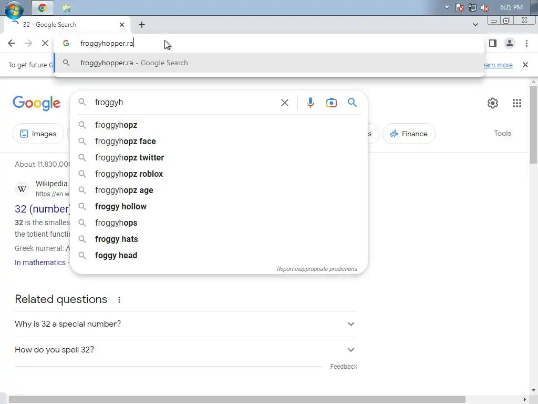This screenshot has width=538, height=404.
Task: Expand 'How do you spell 32?'
Action: tap(186, 350)
